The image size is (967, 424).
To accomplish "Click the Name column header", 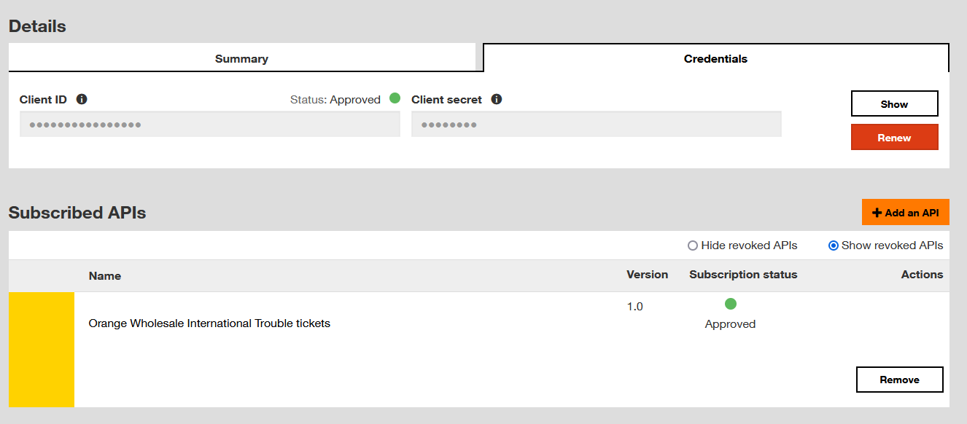I will pyautogui.click(x=105, y=275).
